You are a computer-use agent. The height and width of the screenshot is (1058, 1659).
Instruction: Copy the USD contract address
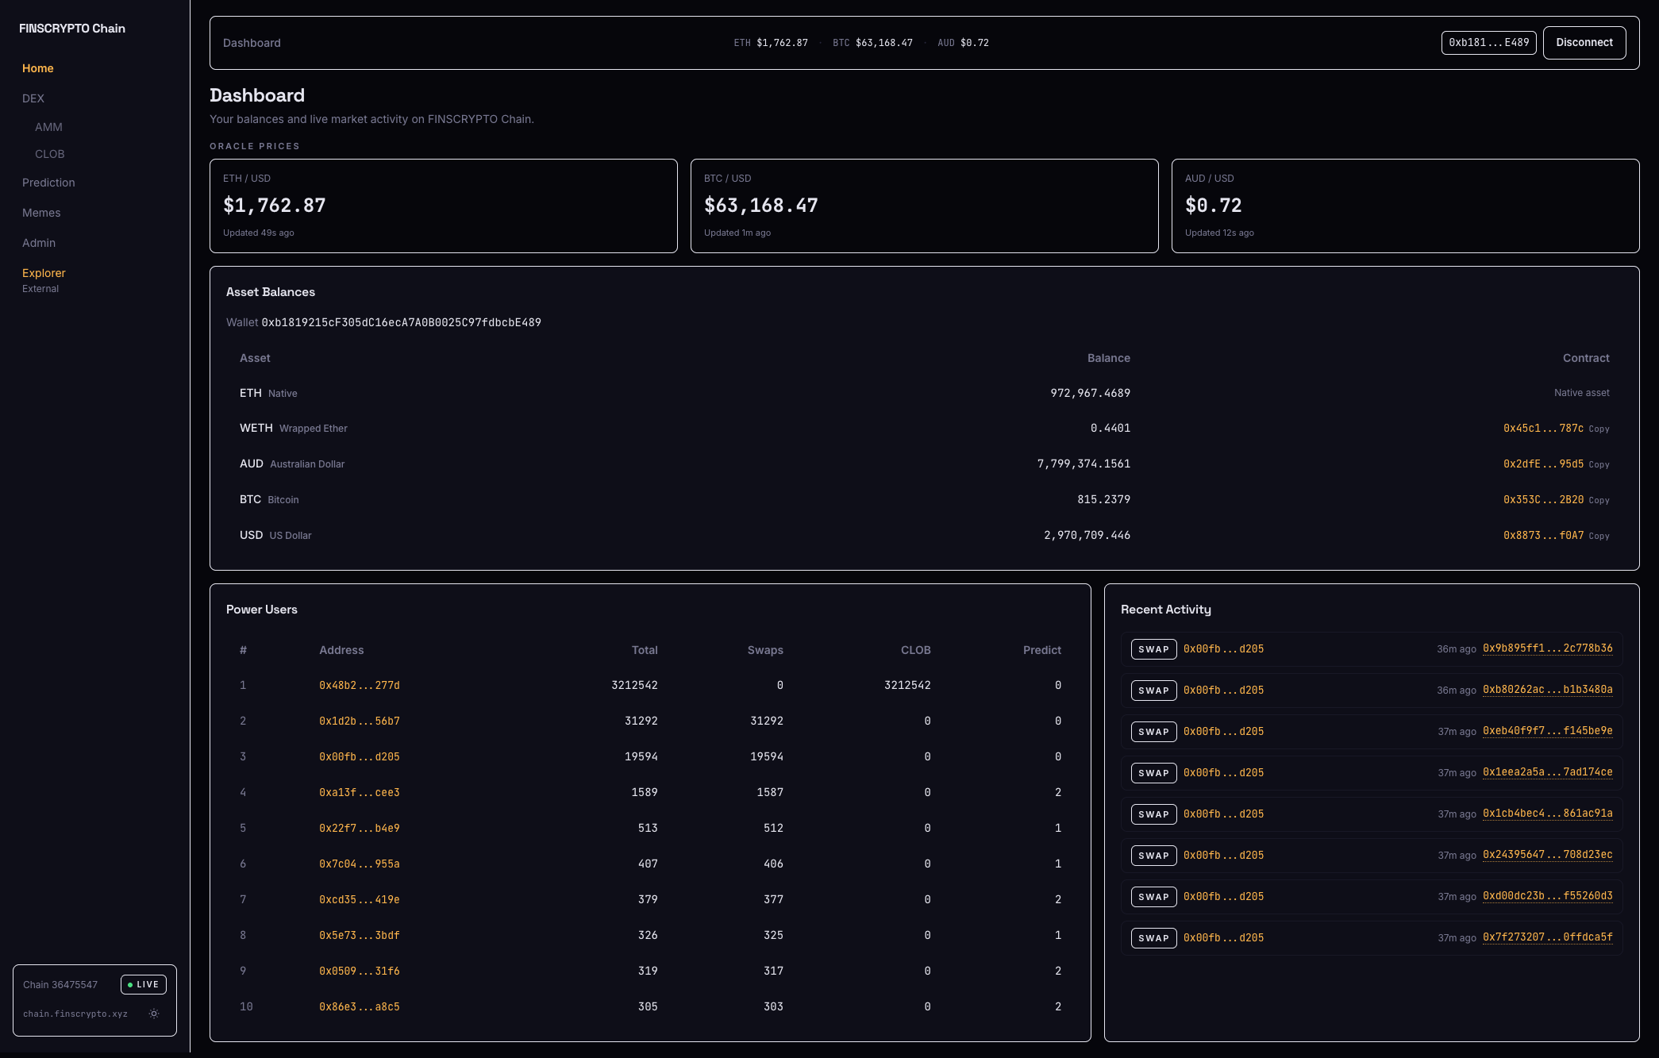(1599, 536)
